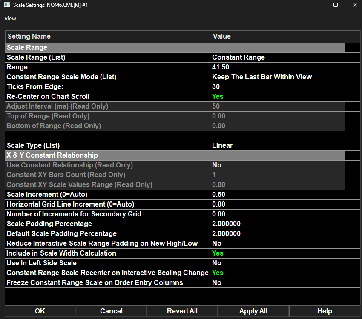Maximize the Scale Settings window
362x319 pixels.
click(336, 5)
